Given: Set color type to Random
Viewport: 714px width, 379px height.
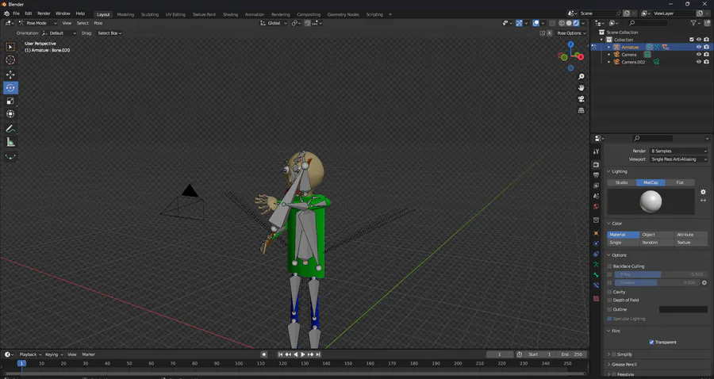Looking at the screenshot, I should [x=657, y=243].
